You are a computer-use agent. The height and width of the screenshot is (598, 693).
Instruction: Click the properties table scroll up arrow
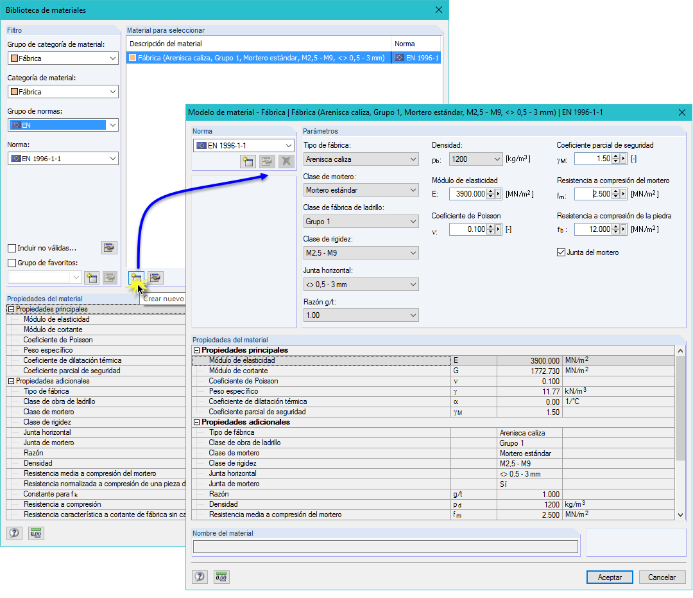681,351
